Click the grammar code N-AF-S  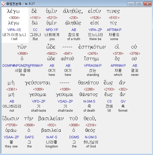click(52, 137)
